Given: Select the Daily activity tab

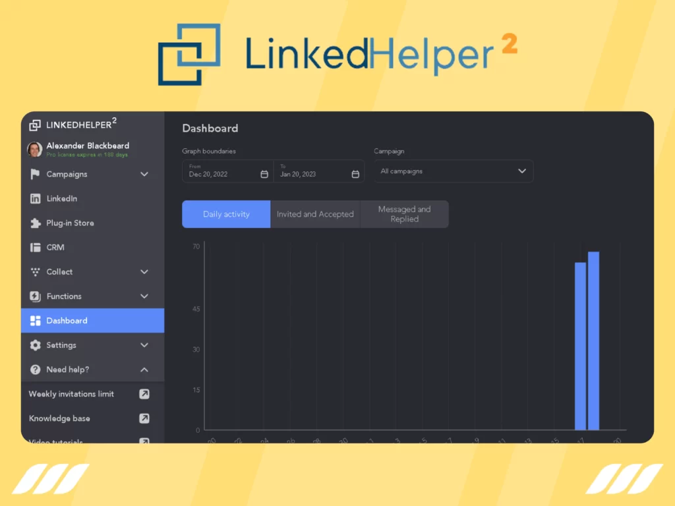Looking at the screenshot, I should pos(226,214).
